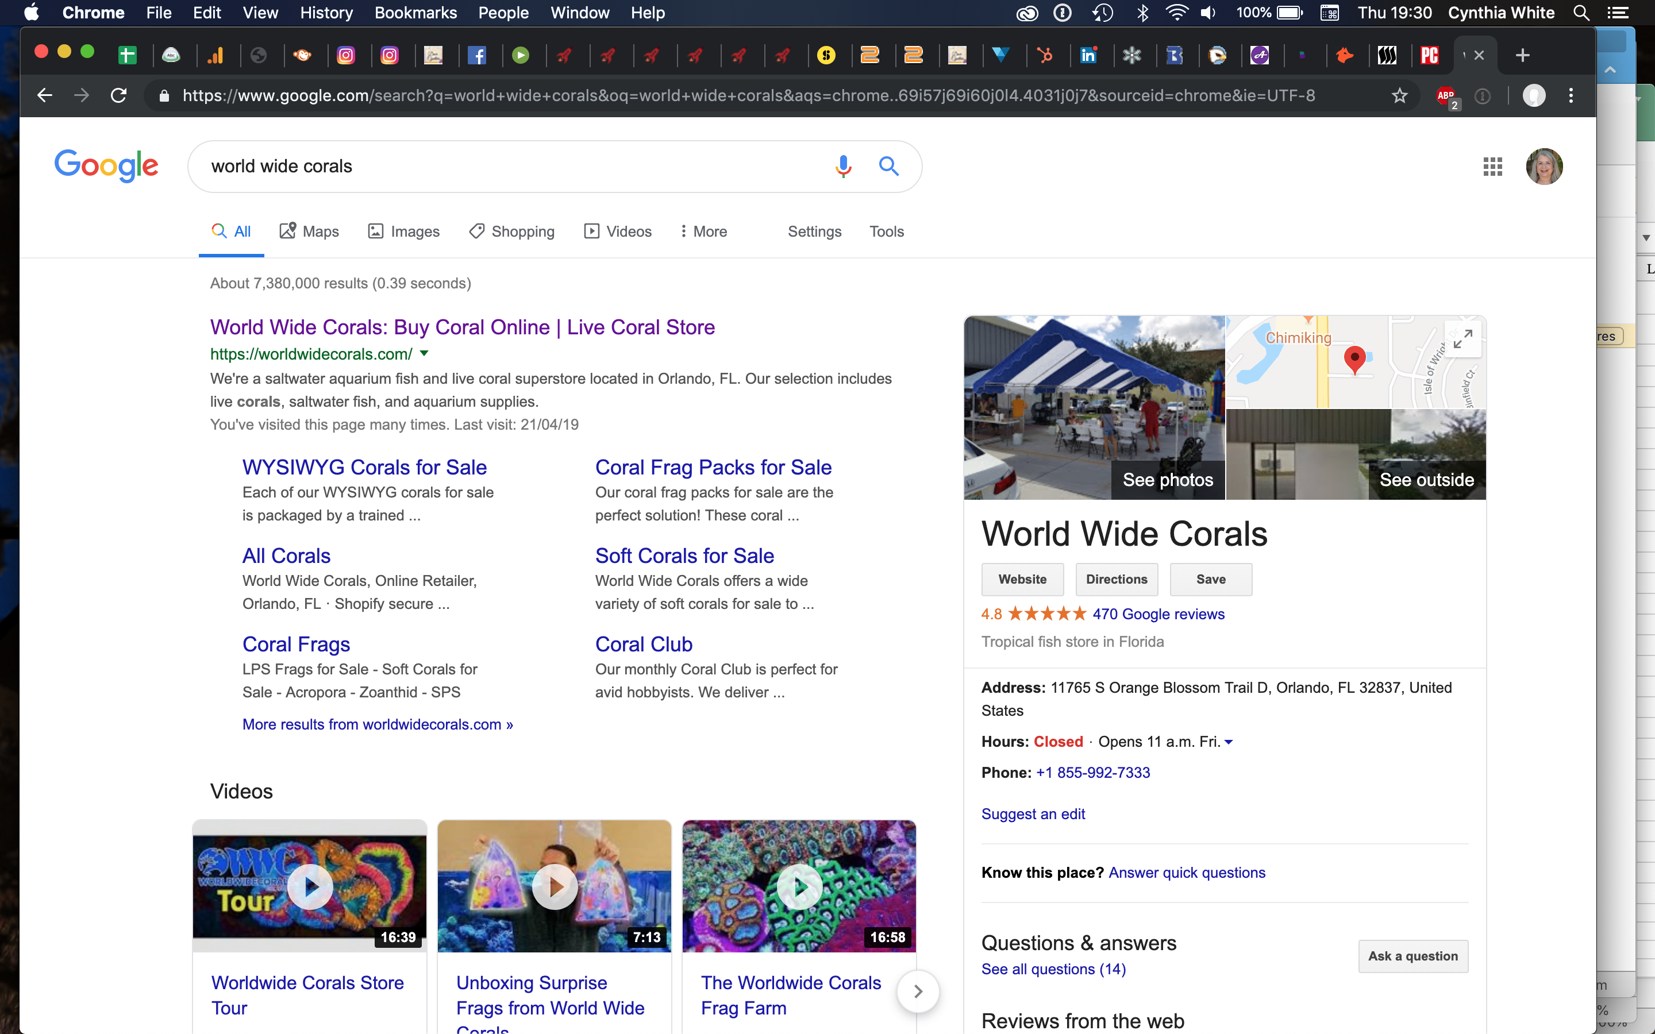Switch to the first Instagram tab

click(346, 55)
